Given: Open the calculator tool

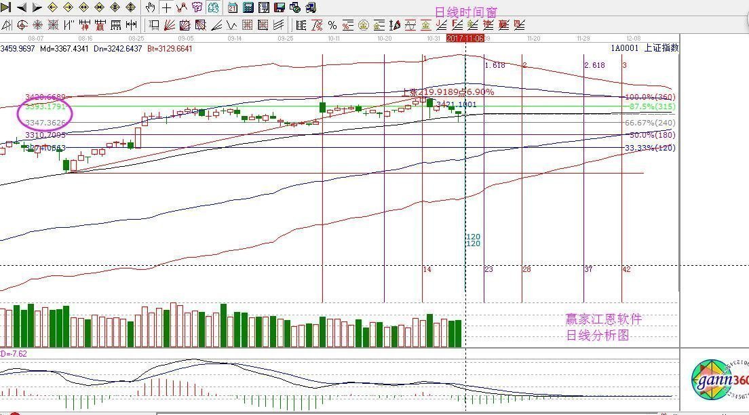Looking at the screenshot, I should tap(248, 7).
